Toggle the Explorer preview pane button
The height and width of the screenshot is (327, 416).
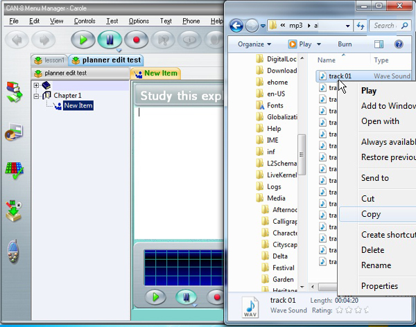379,44
